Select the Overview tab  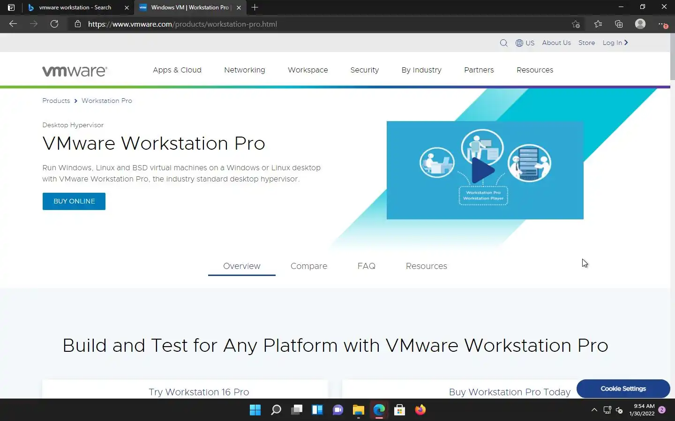tap(242, 266)
